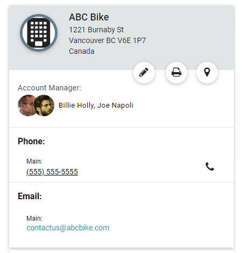242x253 pixels.
Task: Click the Vancouver BC V6E 1P7 line
Action: point(108,40)
